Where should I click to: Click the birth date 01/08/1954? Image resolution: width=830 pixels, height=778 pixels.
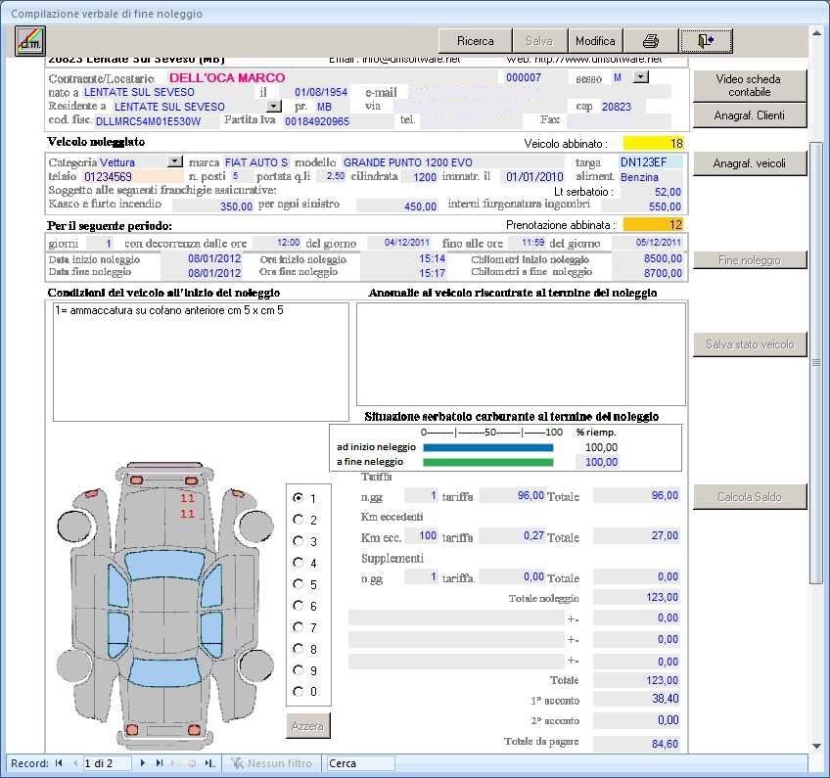coord(321,92)
